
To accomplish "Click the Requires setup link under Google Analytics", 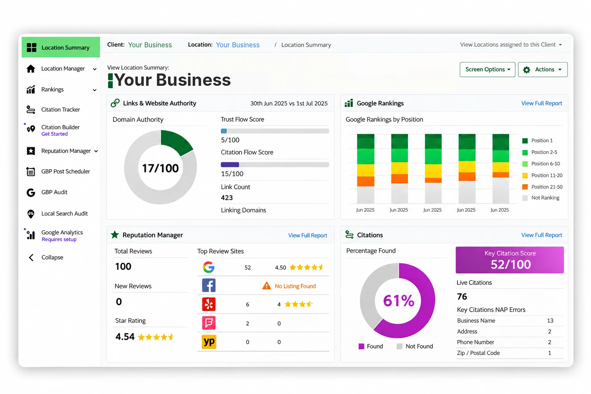I will [x=59, y=239].
